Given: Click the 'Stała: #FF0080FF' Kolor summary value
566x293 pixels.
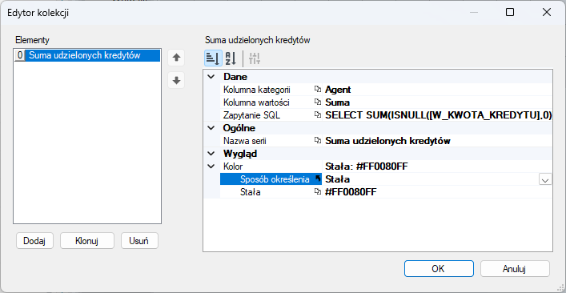Looking at the screenshot, I should [x=367, y=167].
